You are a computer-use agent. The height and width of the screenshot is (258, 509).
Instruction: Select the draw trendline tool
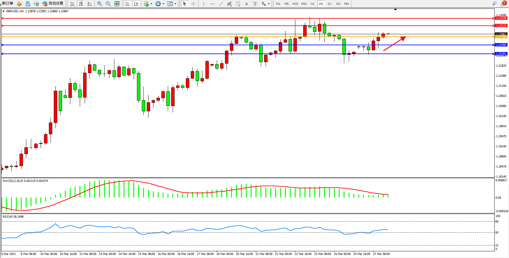[x=221, y=4]
